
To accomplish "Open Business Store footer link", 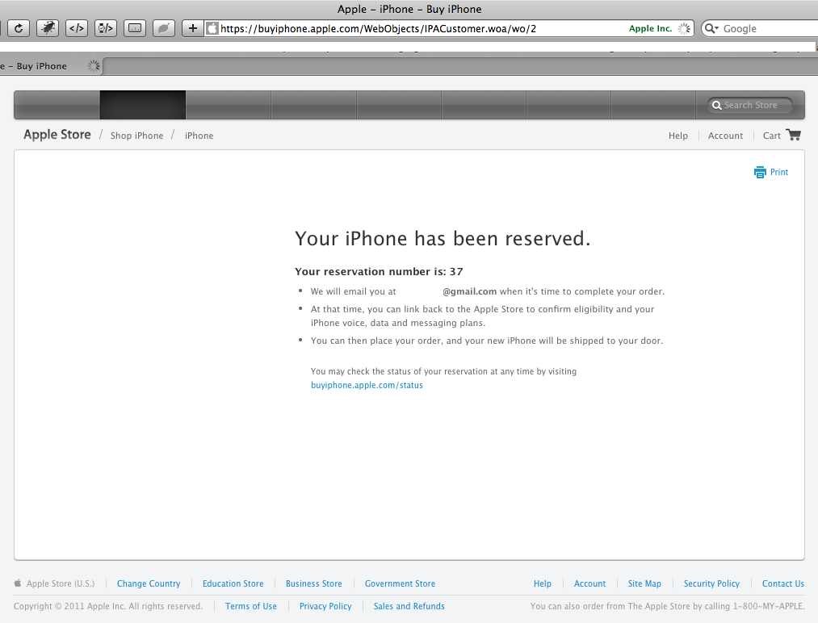I will pos(313,583).
